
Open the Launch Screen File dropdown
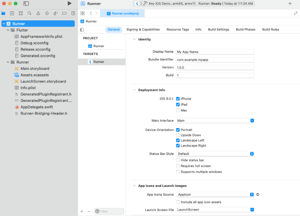[x=215, y=210]
